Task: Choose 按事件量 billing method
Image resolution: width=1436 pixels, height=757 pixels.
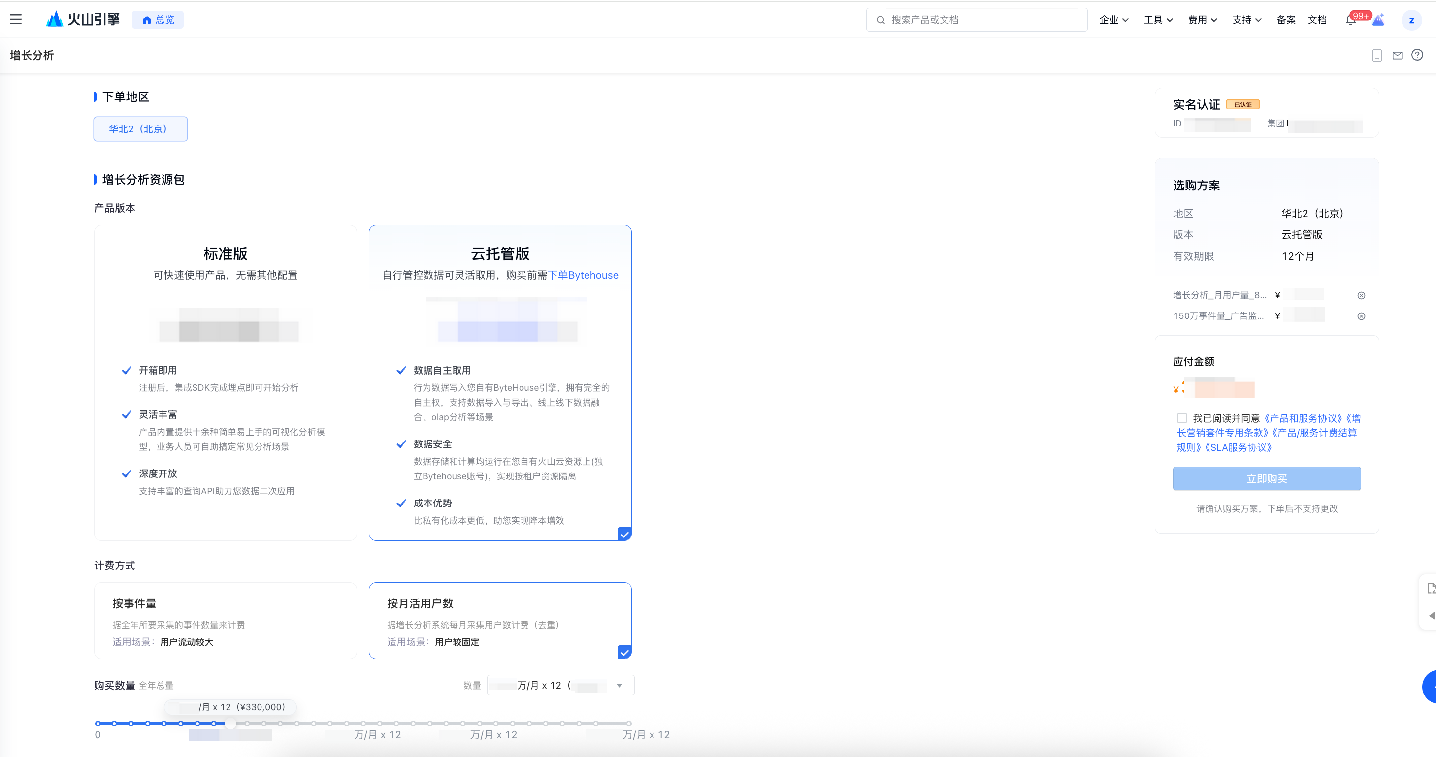Action: (x=225, y=621)
